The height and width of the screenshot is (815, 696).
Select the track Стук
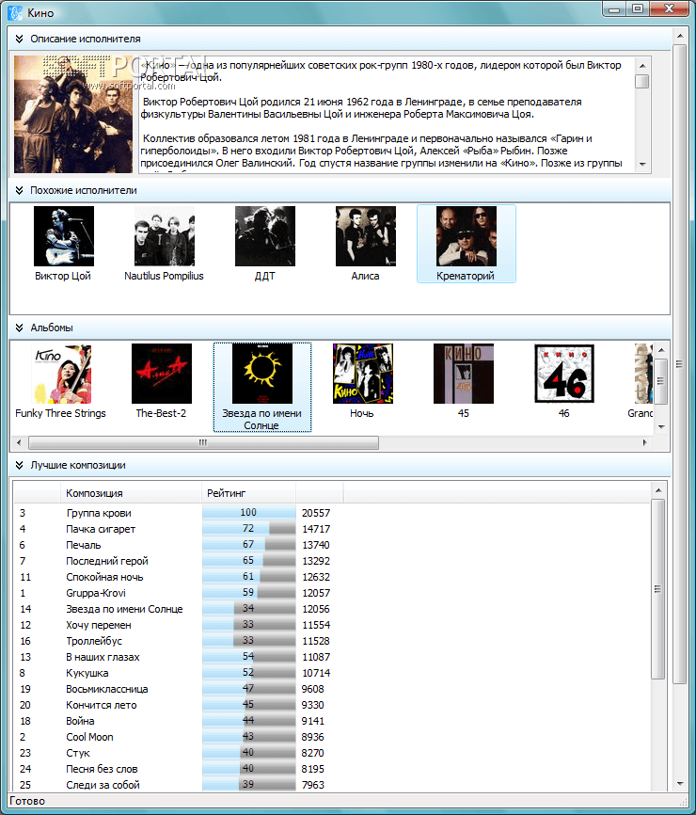(x=78, y=753)
